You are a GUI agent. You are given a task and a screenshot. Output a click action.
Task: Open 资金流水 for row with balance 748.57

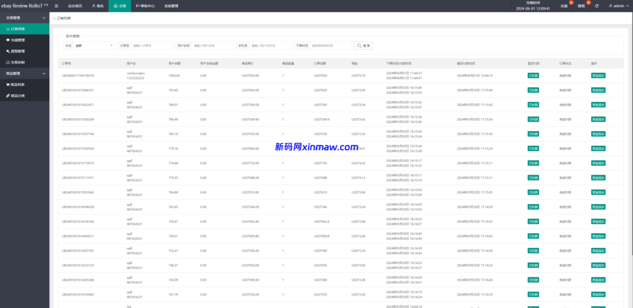tap(598, 265)
